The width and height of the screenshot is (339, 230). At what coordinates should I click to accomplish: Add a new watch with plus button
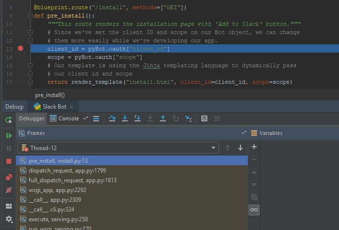(x=254, y=147)
